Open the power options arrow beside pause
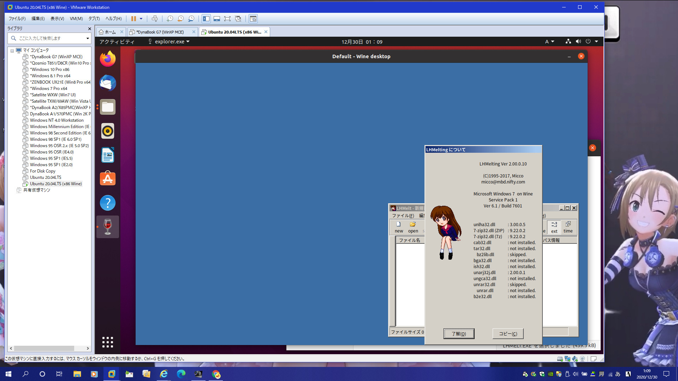This screenshot has height=381, width=678. point(141,19)
